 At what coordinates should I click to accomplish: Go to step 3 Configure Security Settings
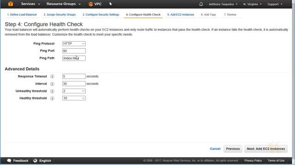[x=100, y=15]
